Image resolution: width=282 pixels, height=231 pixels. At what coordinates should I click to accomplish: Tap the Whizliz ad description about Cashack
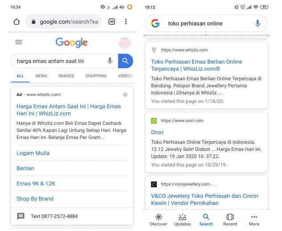tap(71, 130)
